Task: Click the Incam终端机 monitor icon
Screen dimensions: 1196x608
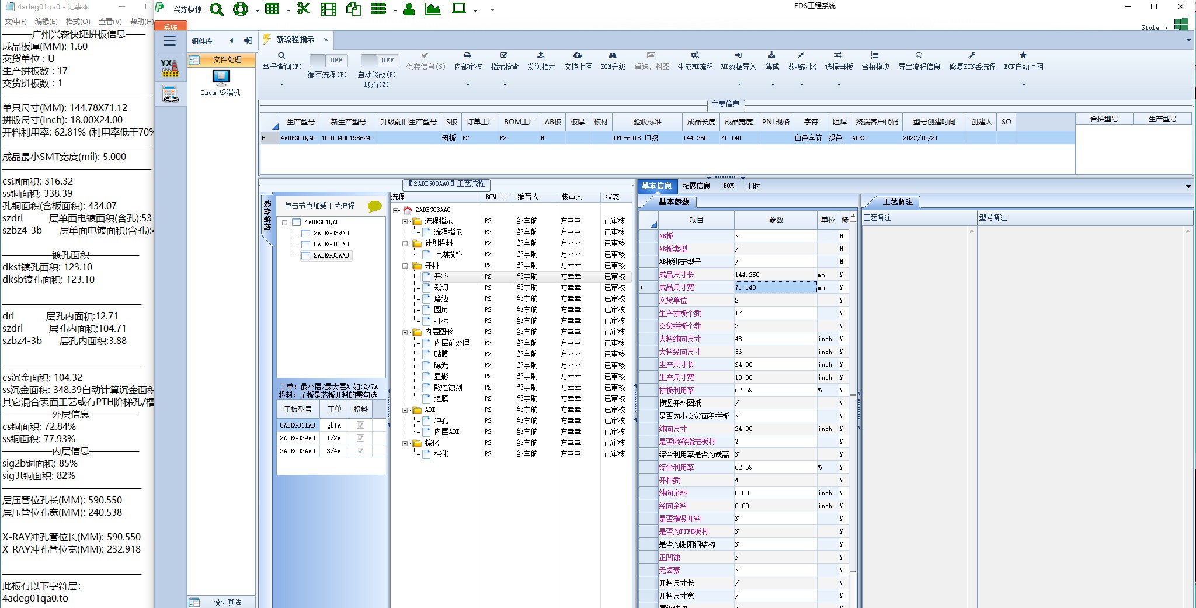Action: [x=221, y=77]
